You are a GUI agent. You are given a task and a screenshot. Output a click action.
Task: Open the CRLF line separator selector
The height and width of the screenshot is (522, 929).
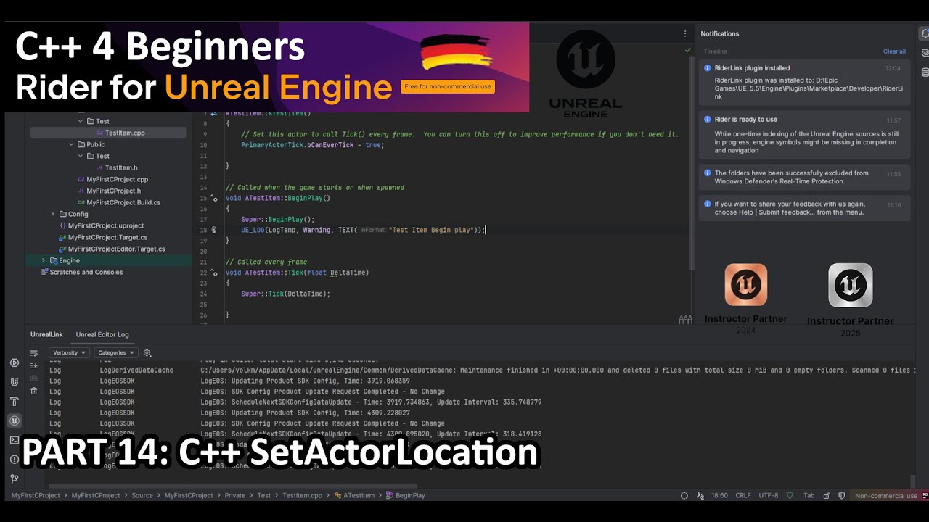coord(743,496)
